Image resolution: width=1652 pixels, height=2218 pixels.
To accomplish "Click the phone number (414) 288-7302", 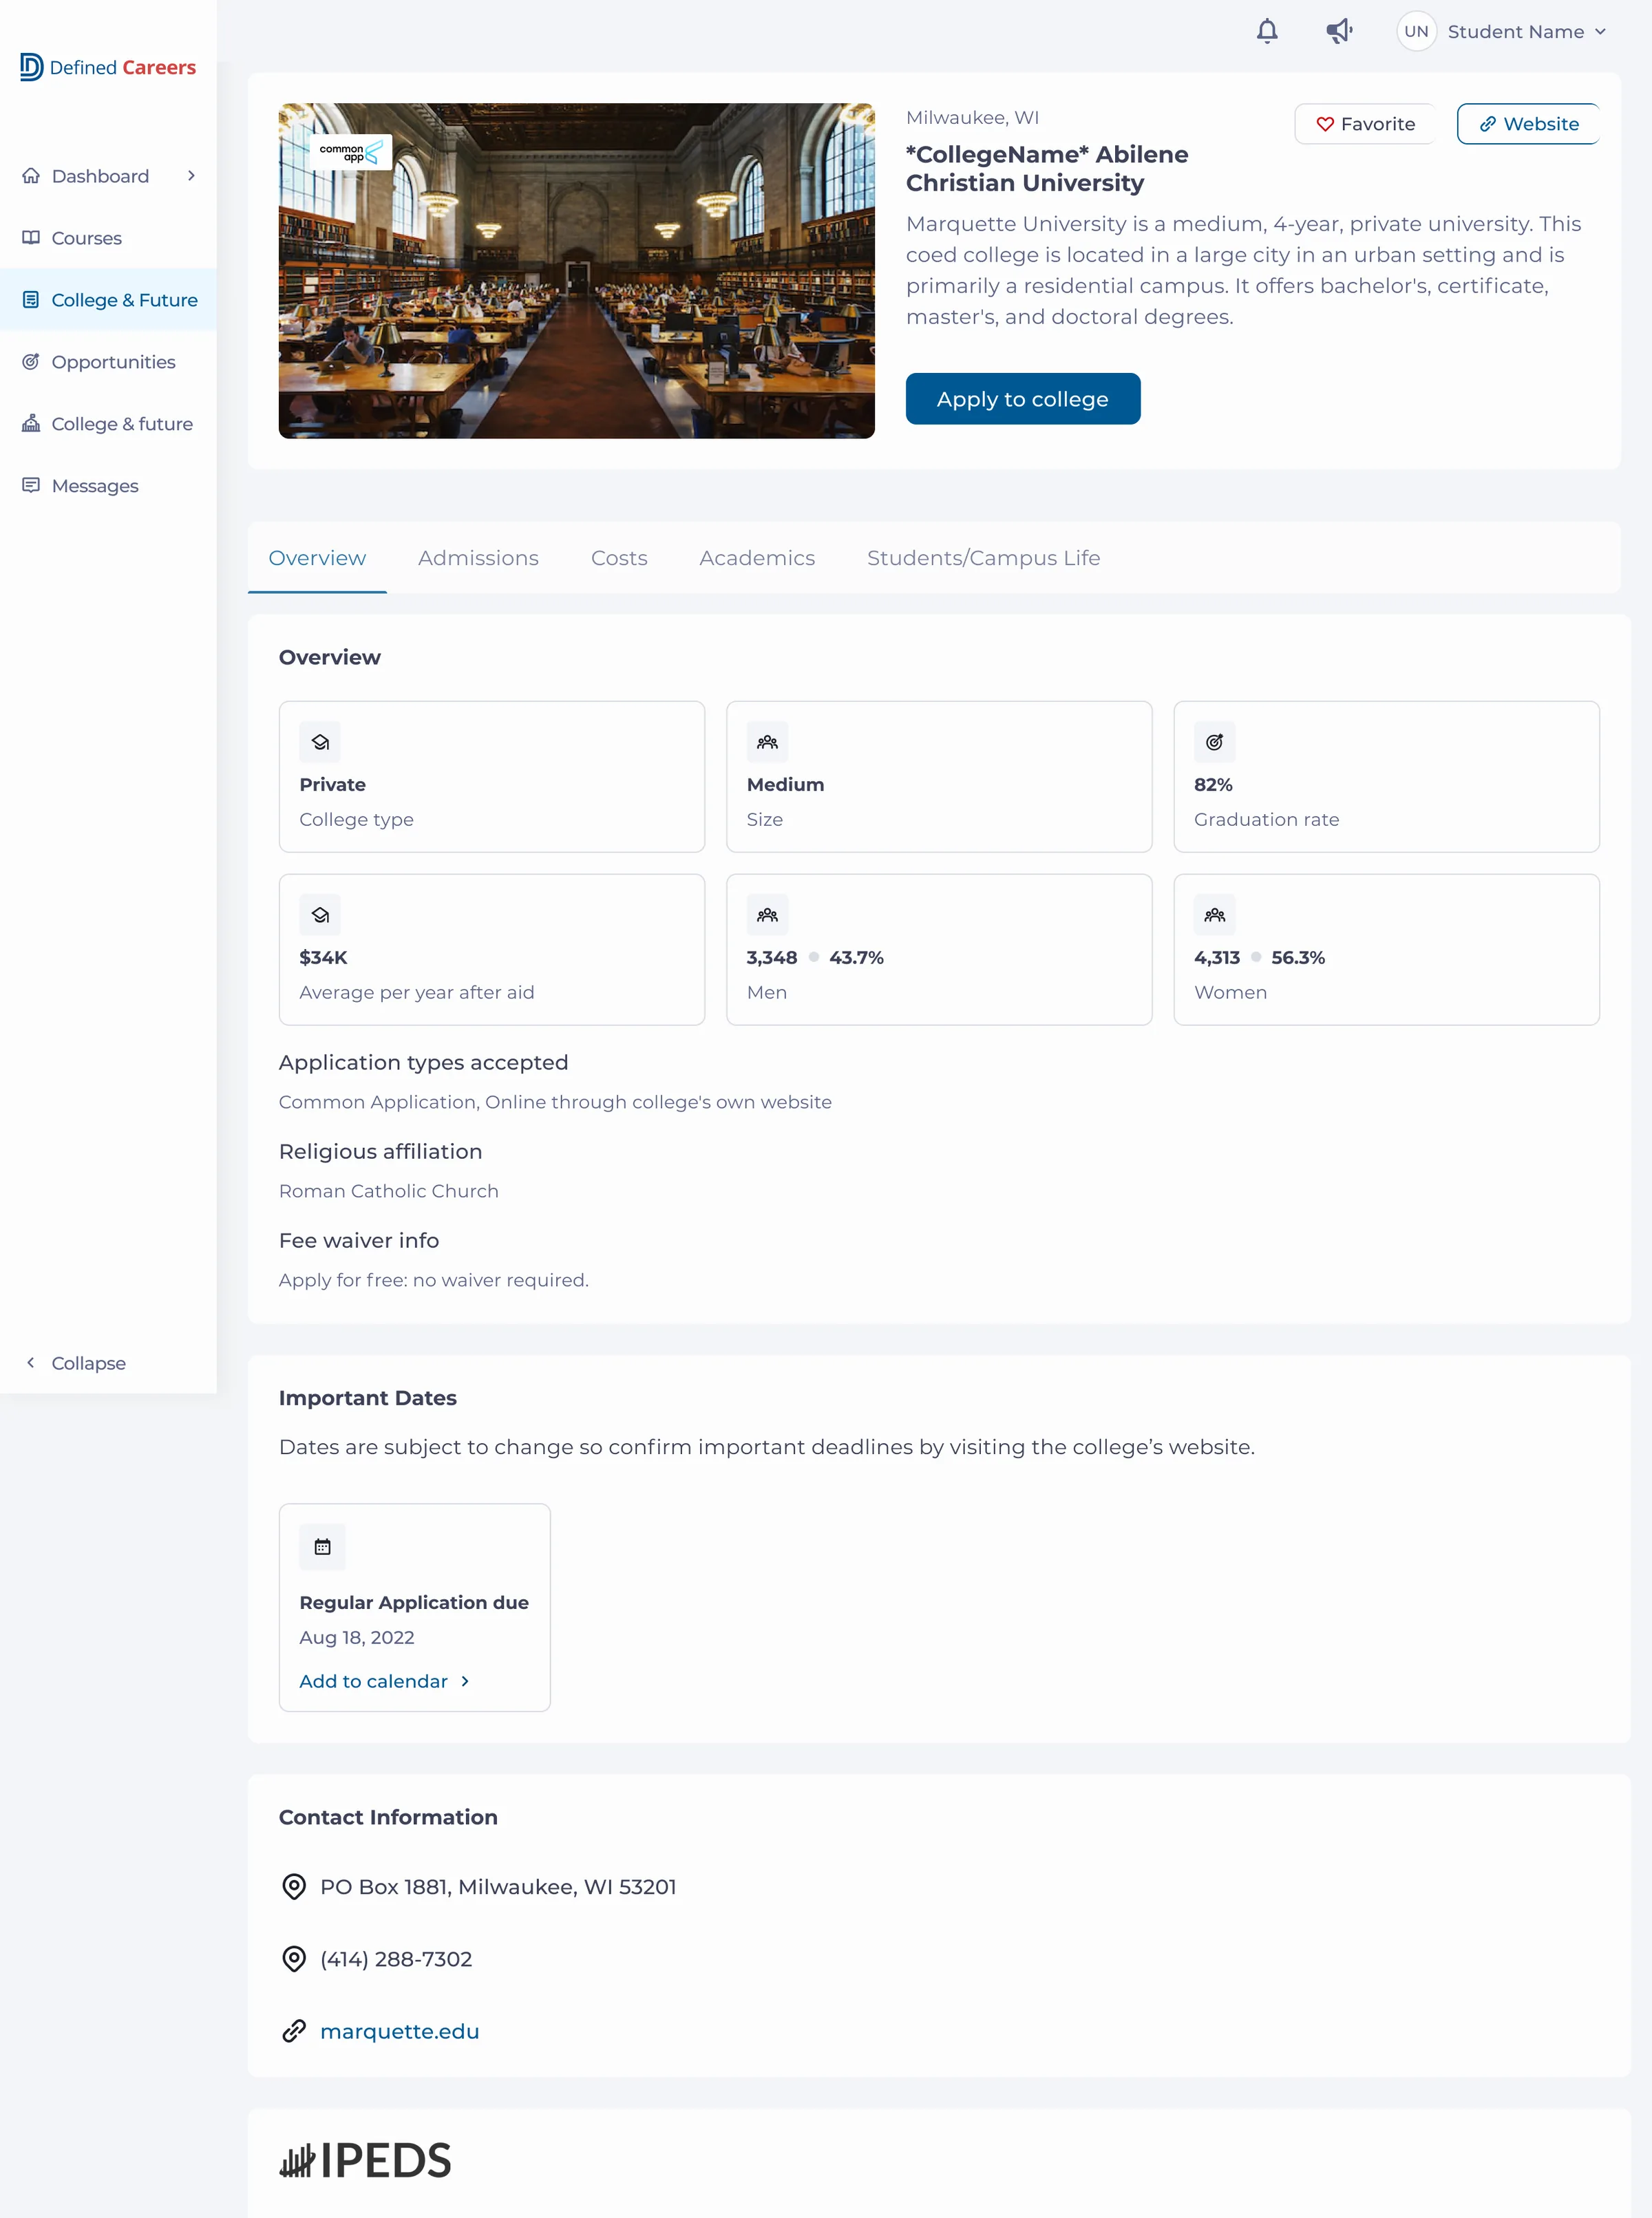I will (x=396, y=1959).
